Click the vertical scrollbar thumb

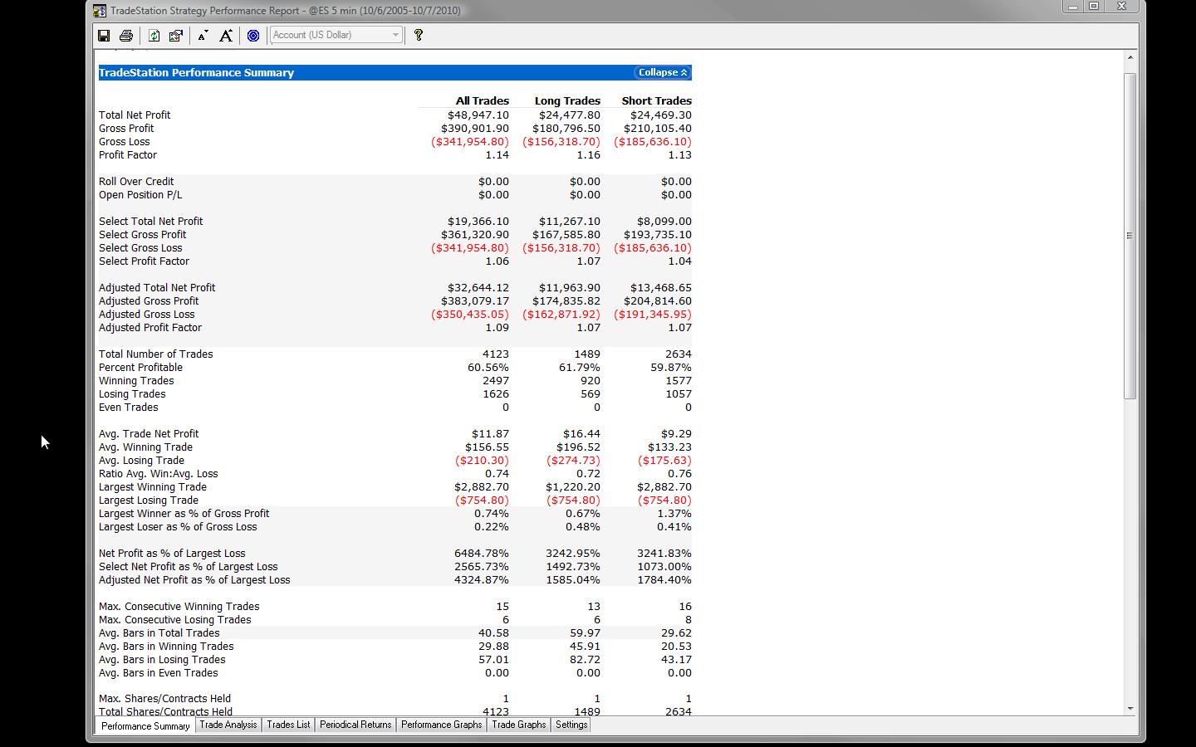[x=1130, y=236]
